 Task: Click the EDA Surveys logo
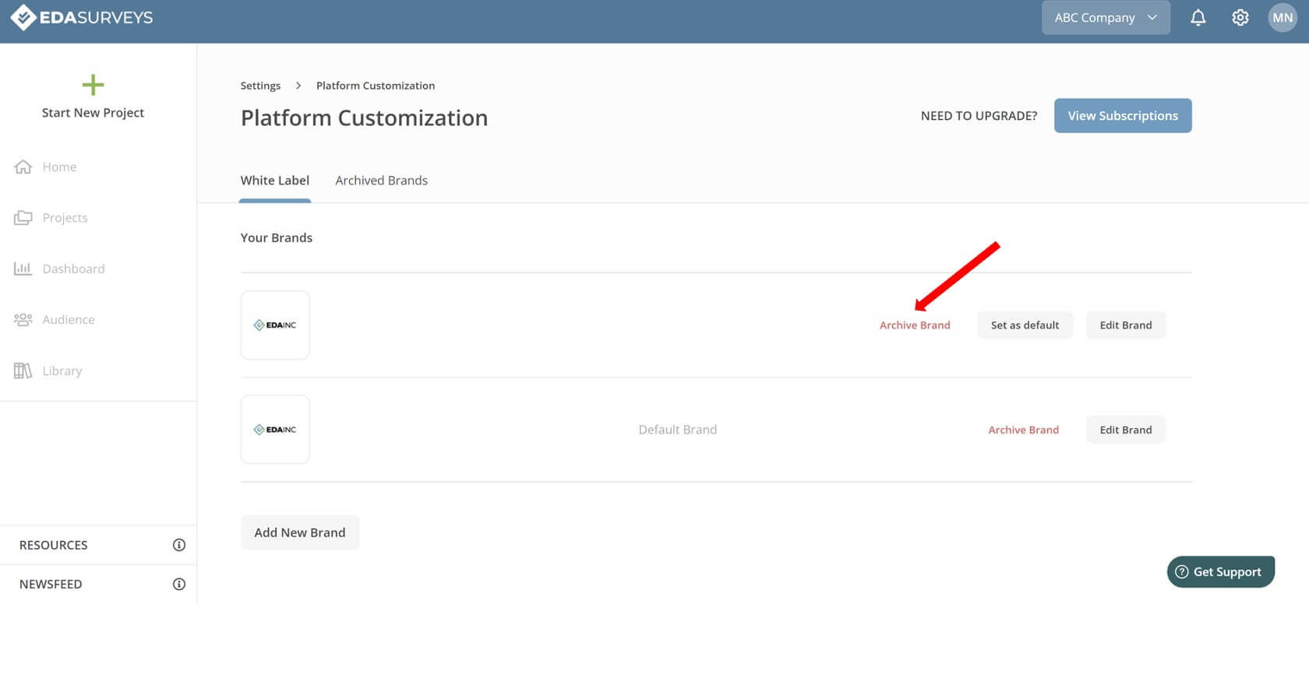point(82,17)
